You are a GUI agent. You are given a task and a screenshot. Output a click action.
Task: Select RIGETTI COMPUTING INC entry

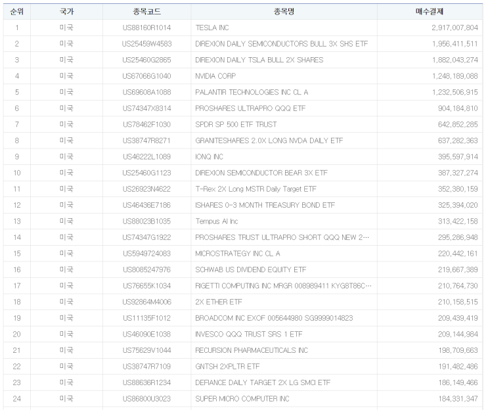[283, 286]
